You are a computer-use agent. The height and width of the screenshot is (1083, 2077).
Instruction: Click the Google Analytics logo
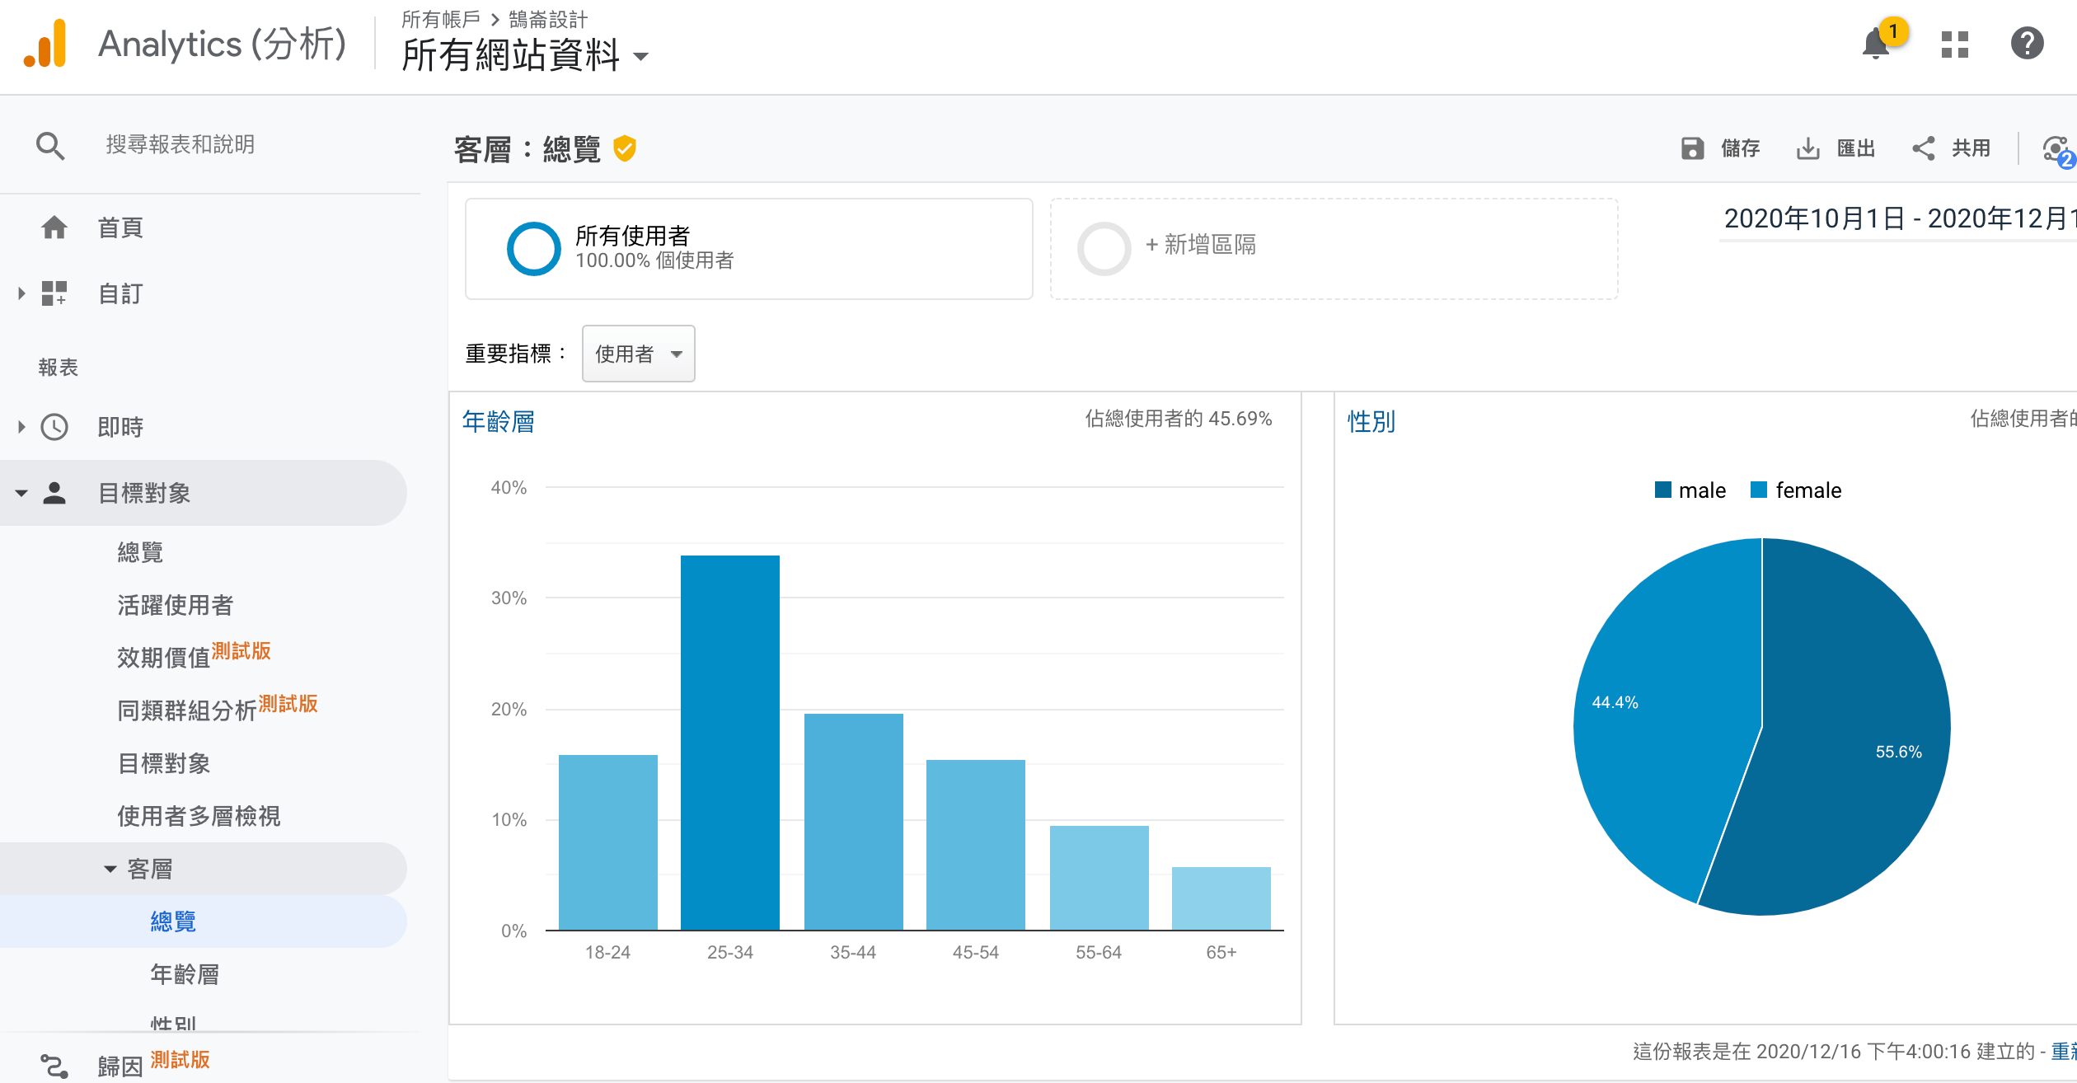45,44
